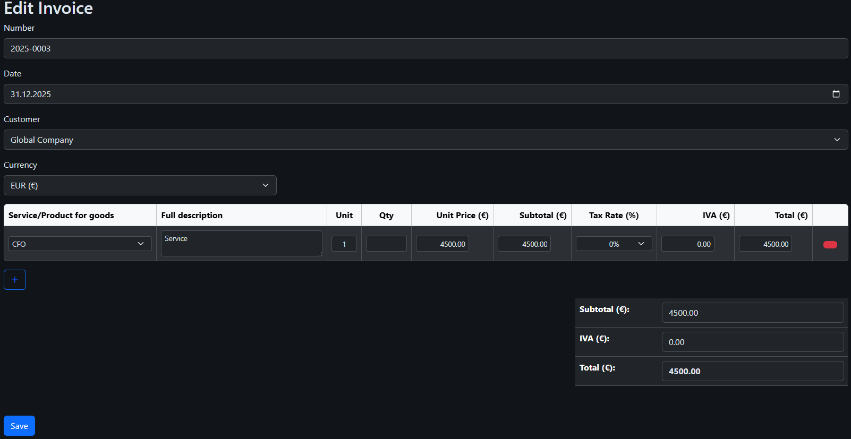Click the summary IVA (€) field
Screen dimensions: 851x439
coord(752,342)
